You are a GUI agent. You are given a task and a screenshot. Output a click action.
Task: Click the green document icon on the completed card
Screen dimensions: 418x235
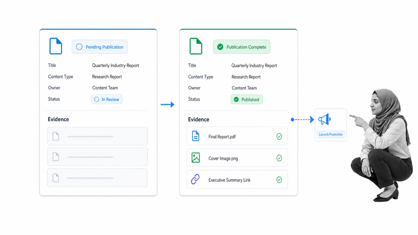point(196,46)
